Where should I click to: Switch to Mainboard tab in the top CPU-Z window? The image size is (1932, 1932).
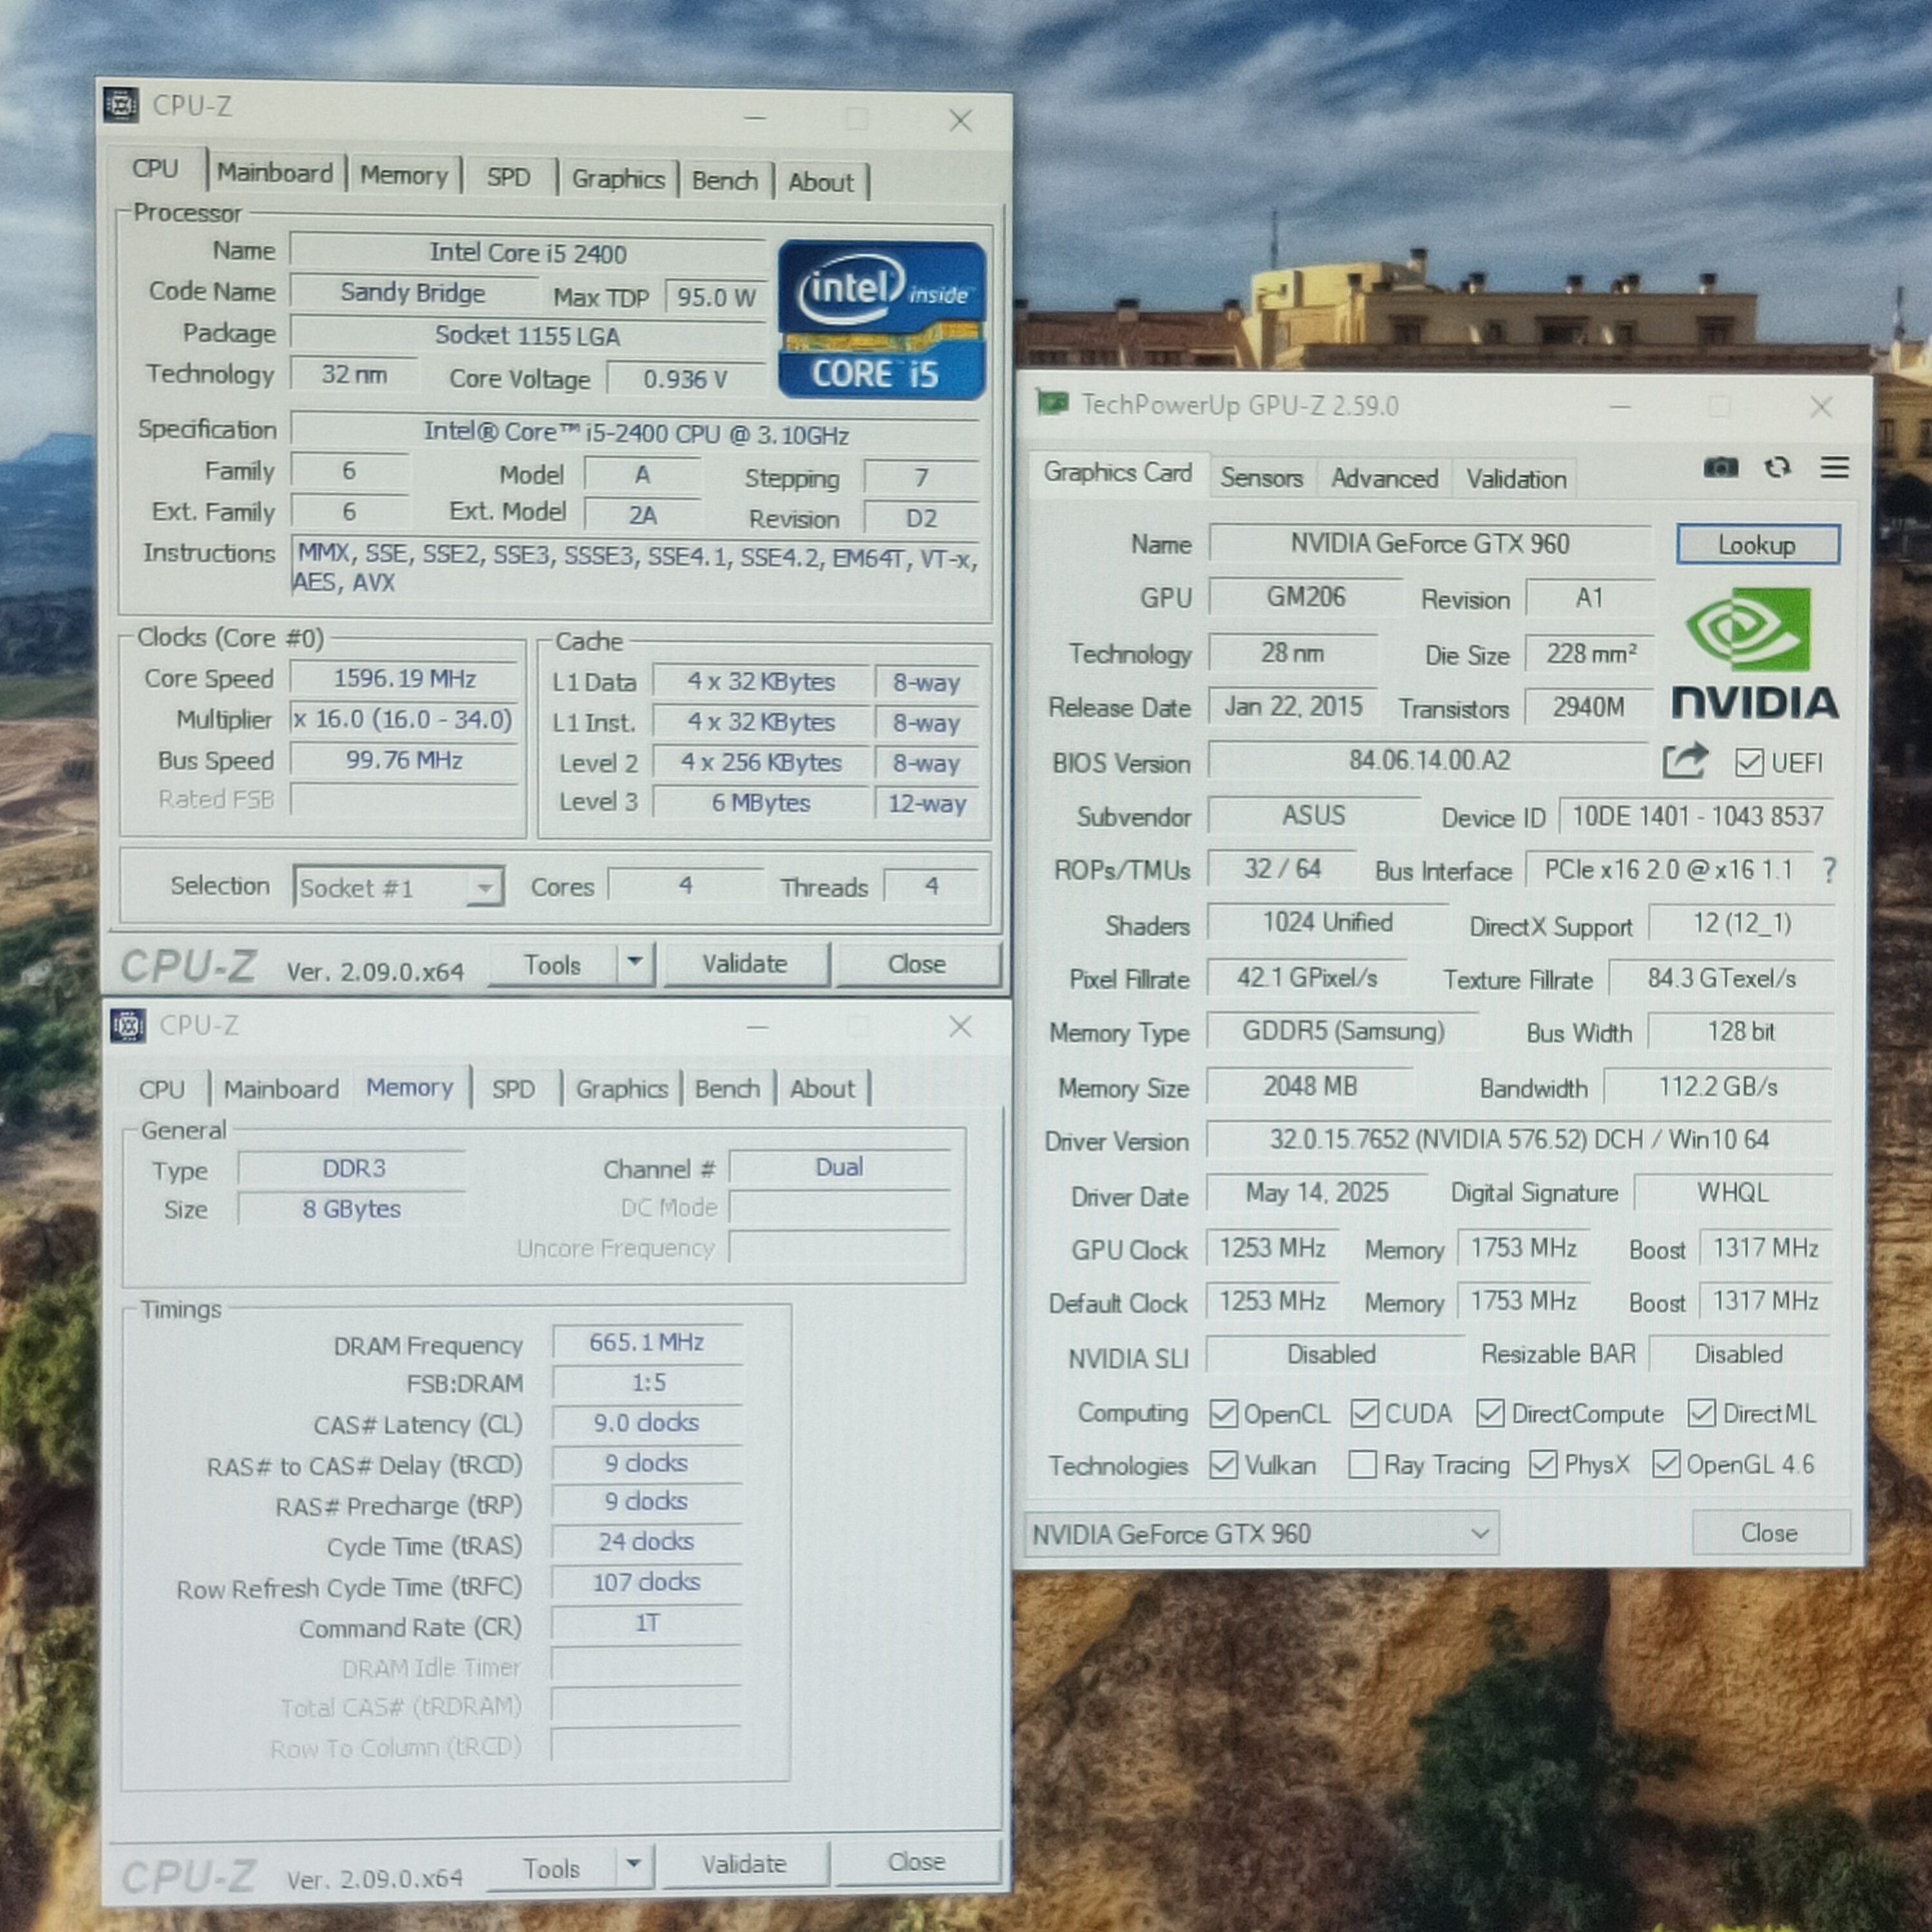point(274,173)
